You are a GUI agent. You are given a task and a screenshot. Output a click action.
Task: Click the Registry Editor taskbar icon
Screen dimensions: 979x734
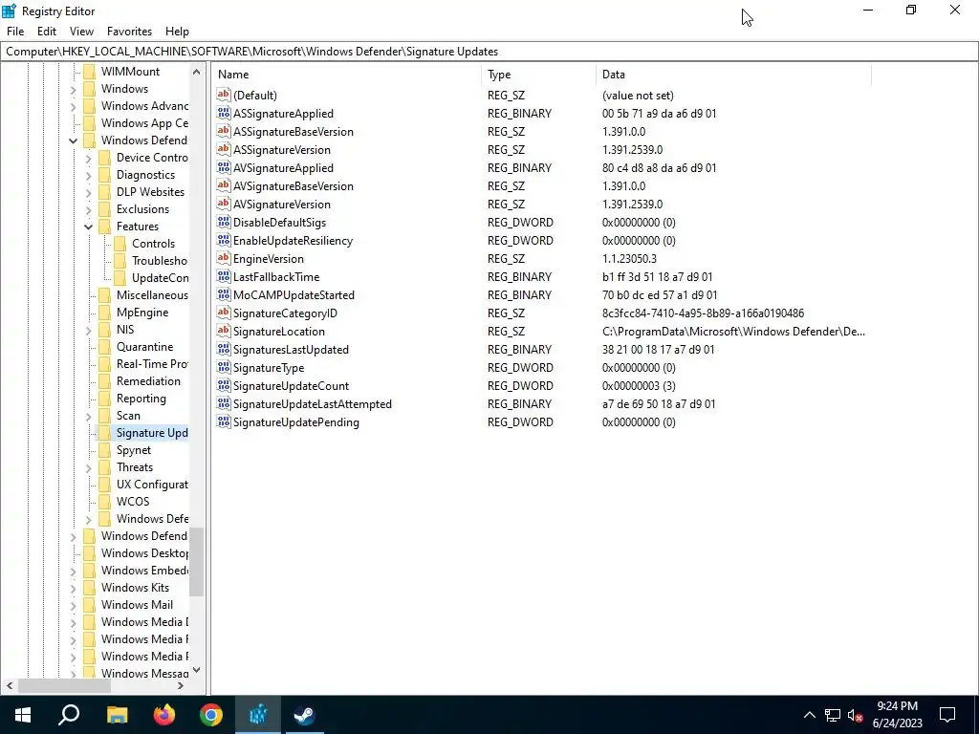pyautogui.click(x=258, y=715)
